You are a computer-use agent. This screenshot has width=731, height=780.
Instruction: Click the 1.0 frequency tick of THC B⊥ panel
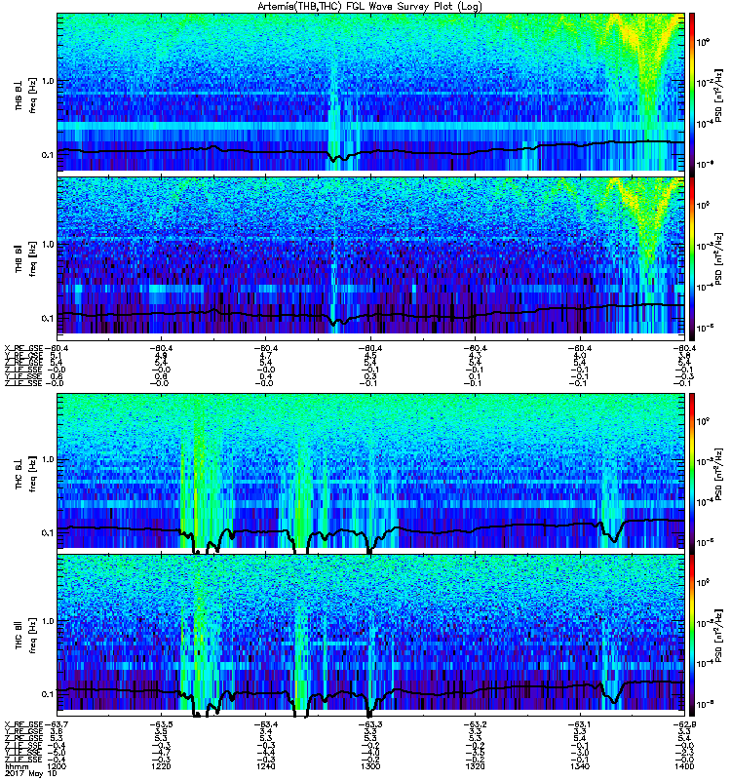pos(47,459)
